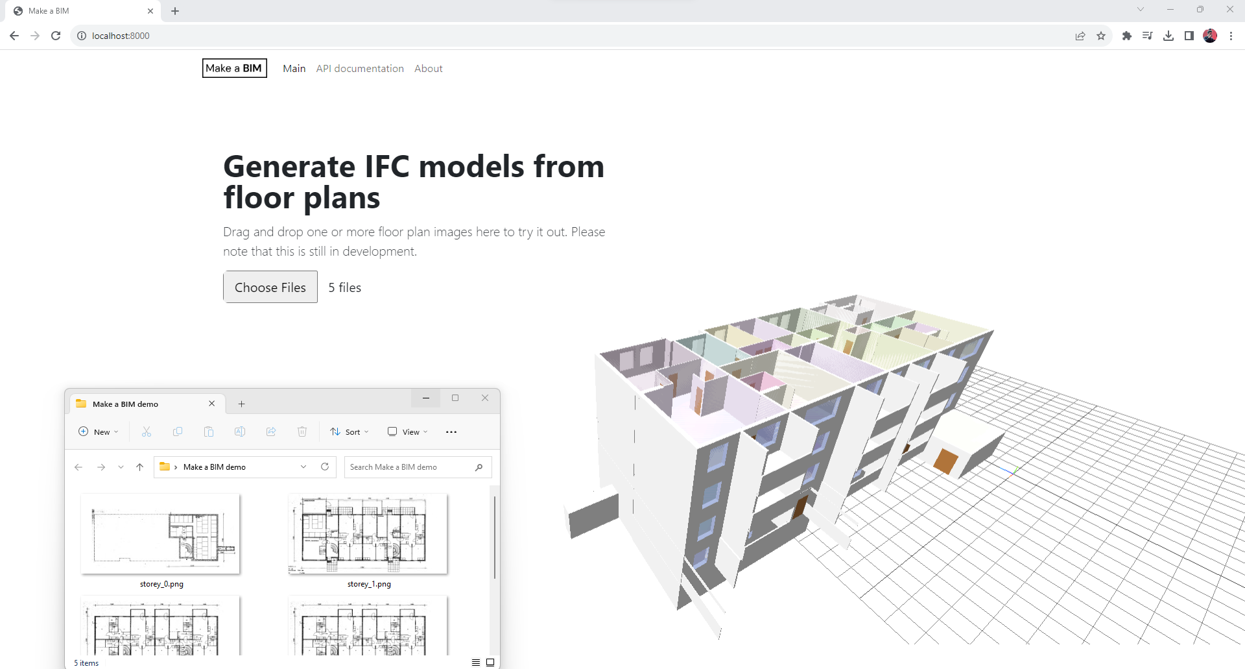
Task: Open API documentation link
Action: (360, 68)
